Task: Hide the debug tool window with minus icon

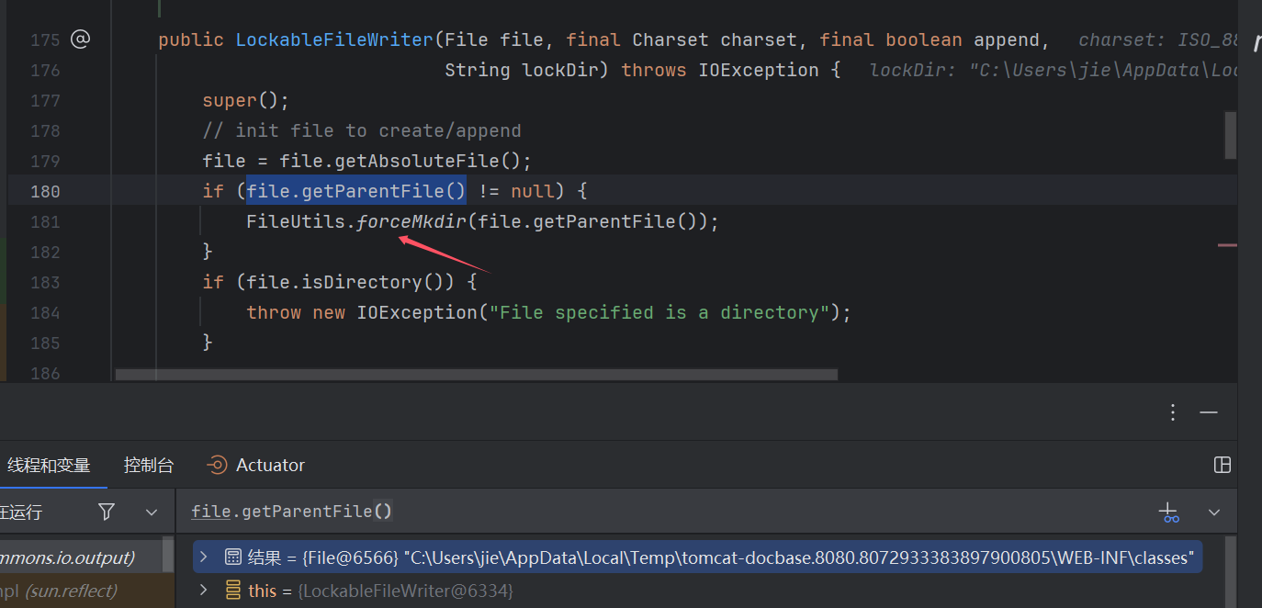Action: [x=1209, y=412]
